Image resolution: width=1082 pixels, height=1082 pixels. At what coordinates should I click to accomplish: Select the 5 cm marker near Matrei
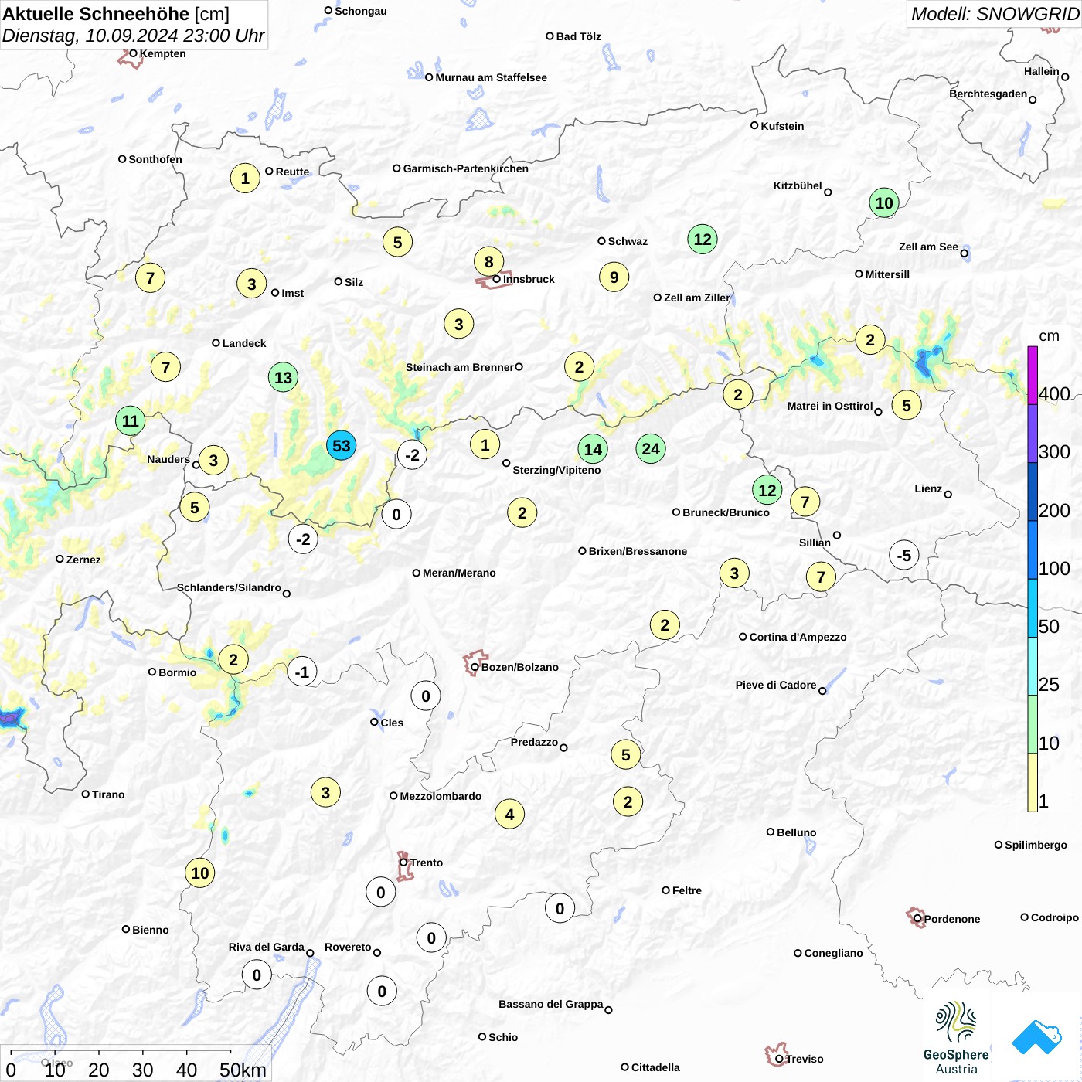pos(907,405)
